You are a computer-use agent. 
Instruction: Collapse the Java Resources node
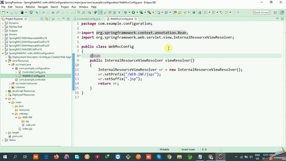pyautogui.click(x=6, y=61)
